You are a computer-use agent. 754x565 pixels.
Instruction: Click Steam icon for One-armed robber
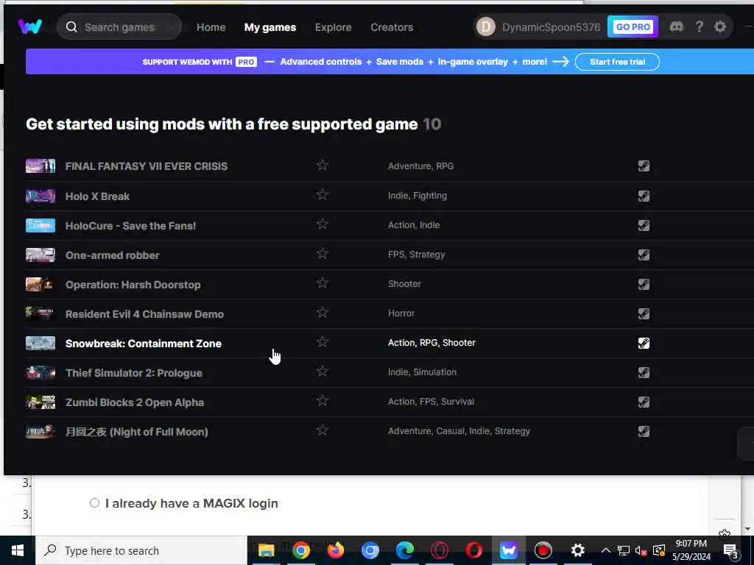click(x=644, y=255)
